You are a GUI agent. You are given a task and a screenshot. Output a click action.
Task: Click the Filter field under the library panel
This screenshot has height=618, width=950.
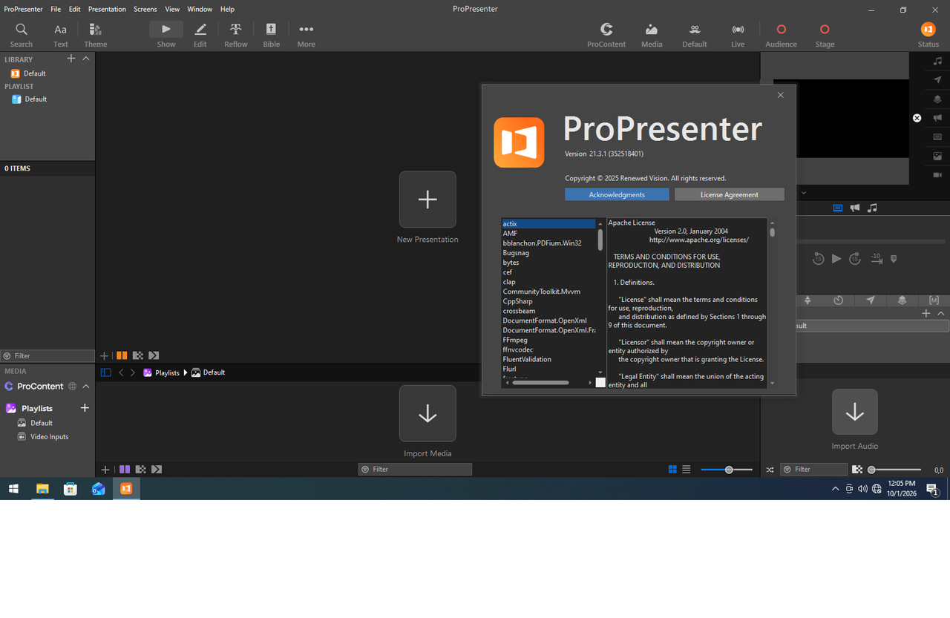(x=47, y=356)
